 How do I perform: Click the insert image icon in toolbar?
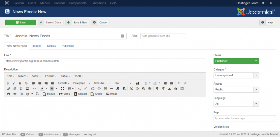tap(27, 89)
